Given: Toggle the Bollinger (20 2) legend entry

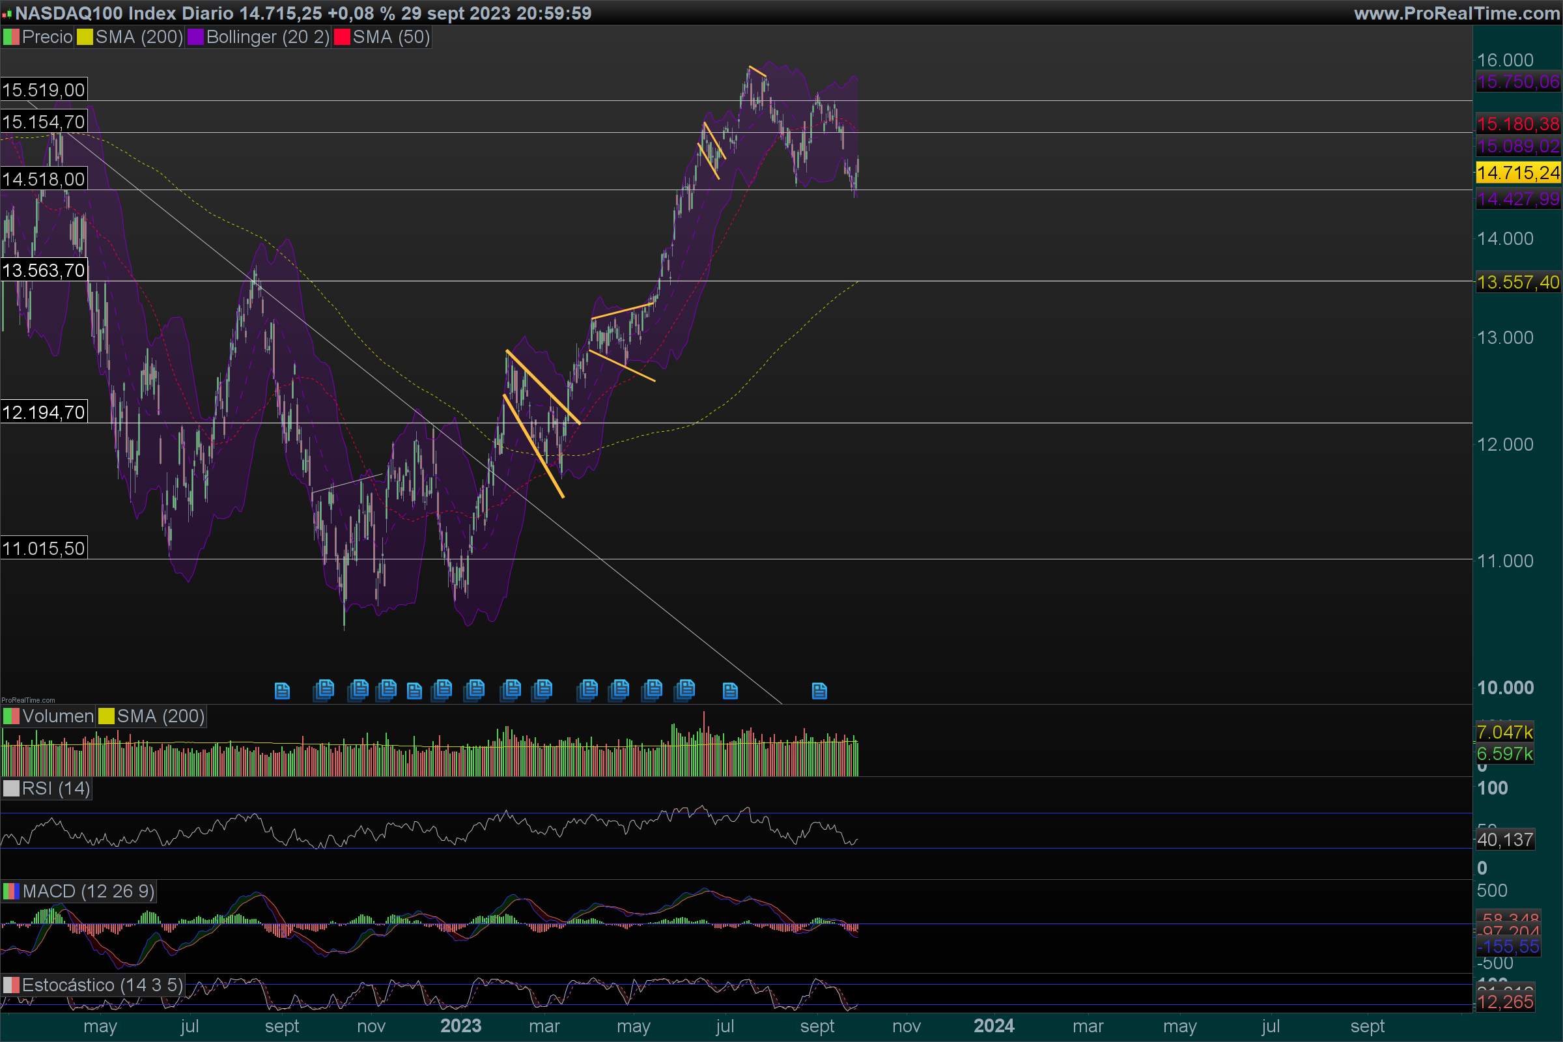Looking at the screenshot, I should pyautogui.click(x=267, y=37).
